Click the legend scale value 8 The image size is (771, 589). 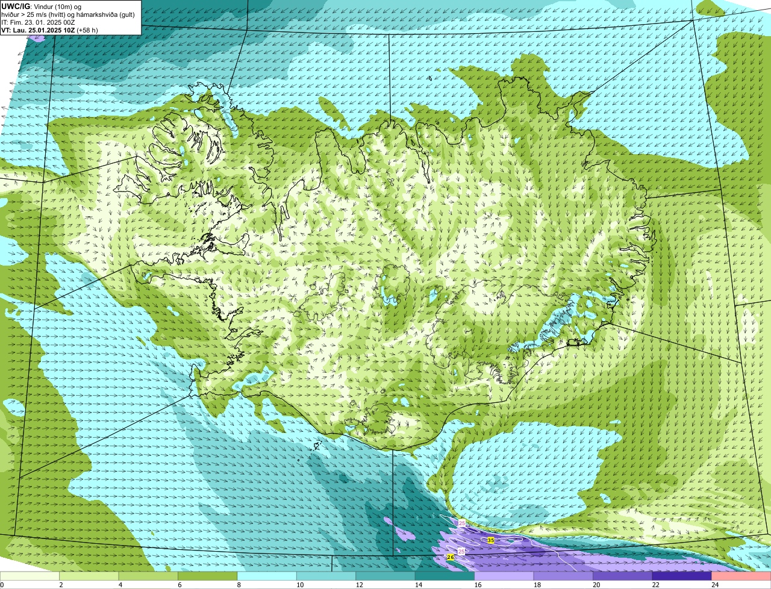pos(239,585)
